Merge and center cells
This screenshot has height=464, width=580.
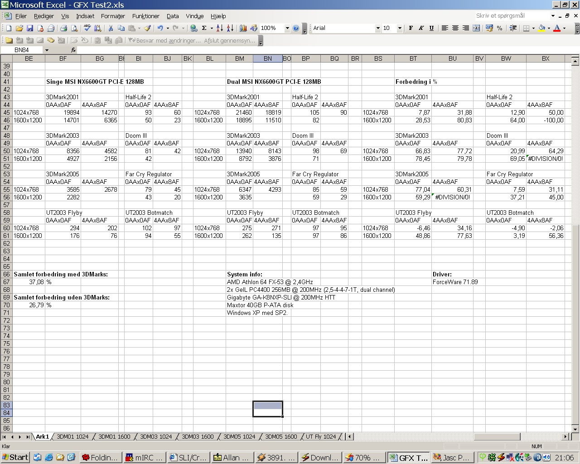point(476,28)
